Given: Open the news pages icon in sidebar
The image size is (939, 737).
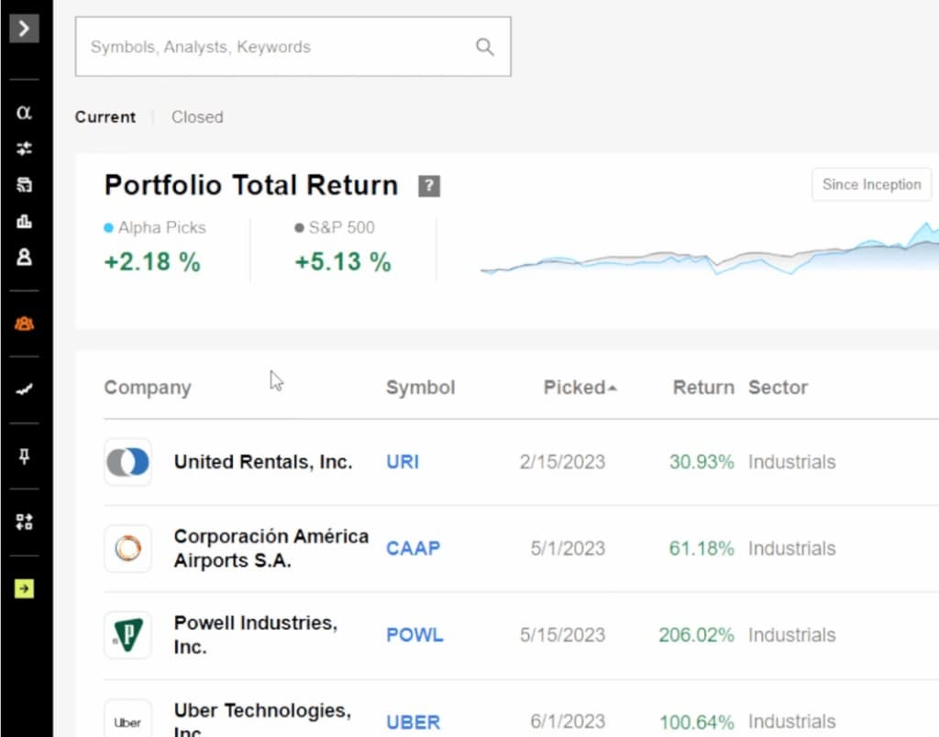Looking at the screenshot, I should pos(24,185).
